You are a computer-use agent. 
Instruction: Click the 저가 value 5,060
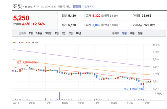(x=96, y=25)
